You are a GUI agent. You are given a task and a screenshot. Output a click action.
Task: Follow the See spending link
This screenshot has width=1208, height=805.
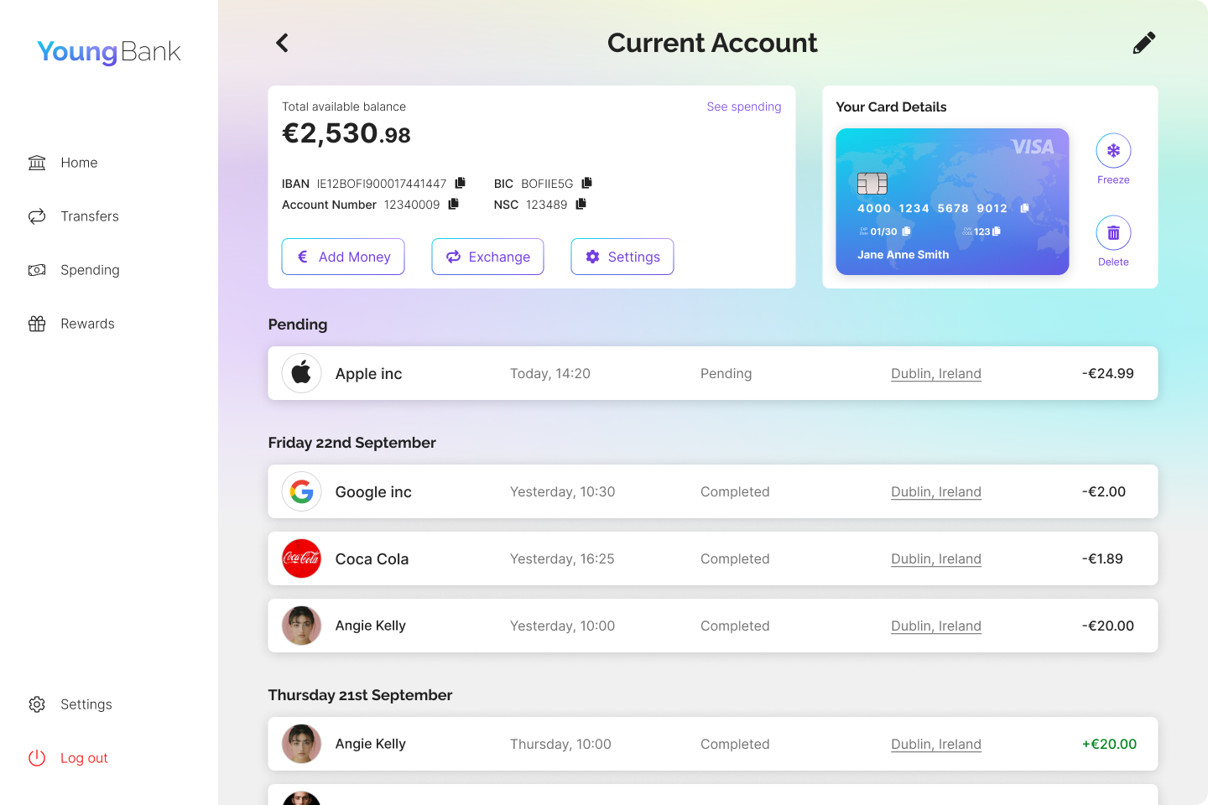[744, 106]
